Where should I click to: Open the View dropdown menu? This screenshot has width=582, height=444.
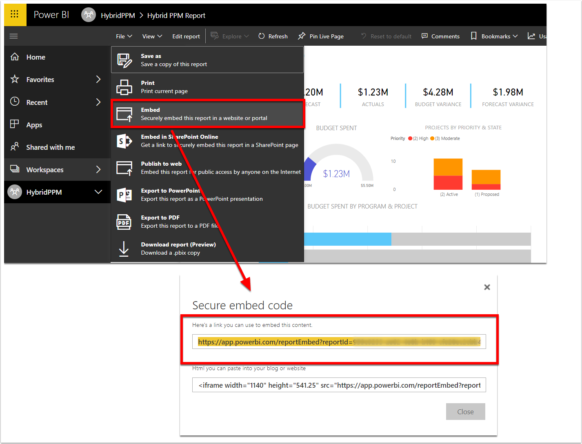tap(152, 36)
